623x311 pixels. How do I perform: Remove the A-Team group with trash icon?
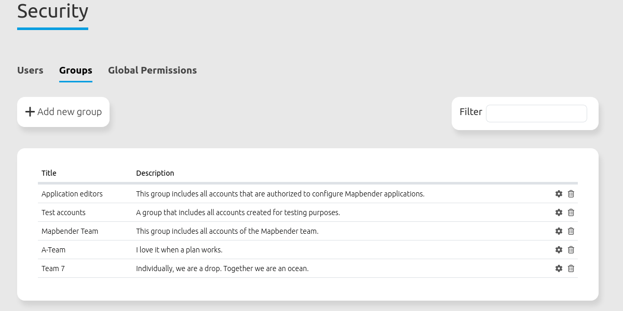(x=571, y=250)
